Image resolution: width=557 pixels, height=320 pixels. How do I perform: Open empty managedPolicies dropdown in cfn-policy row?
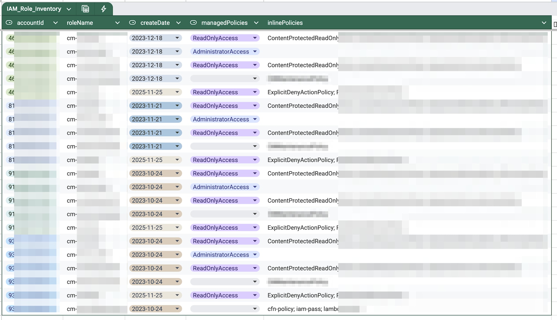click(255, 309)
